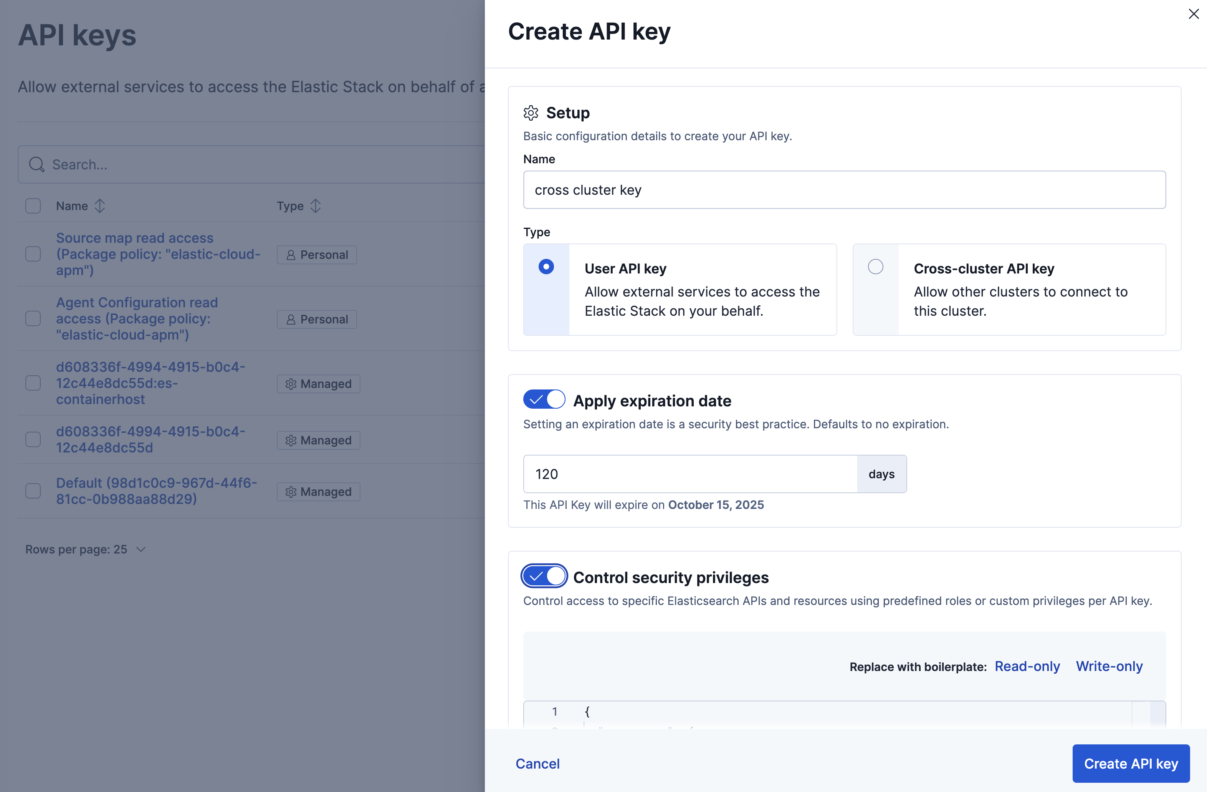
Task: Click the gear icon on the Default key Managed badge
Action: (291, 491)
